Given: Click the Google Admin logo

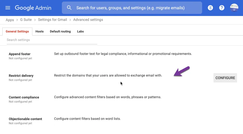Looking at the screenshot, I should (33, 8).
